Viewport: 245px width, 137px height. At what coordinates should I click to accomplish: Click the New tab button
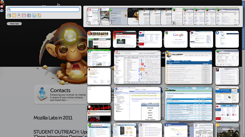coord(14,24)
